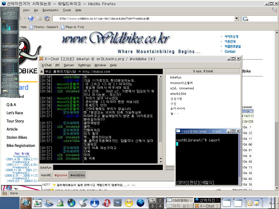Open the X-Chat Window menu
Screen dimensions: 279x209
coord(100,65)
